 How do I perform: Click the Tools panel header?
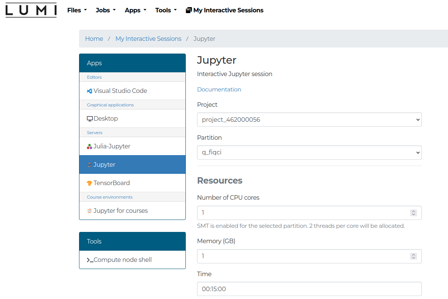[132, 241]
